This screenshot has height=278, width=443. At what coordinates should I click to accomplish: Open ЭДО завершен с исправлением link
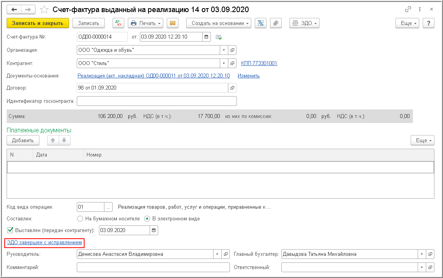click(44, 243)
